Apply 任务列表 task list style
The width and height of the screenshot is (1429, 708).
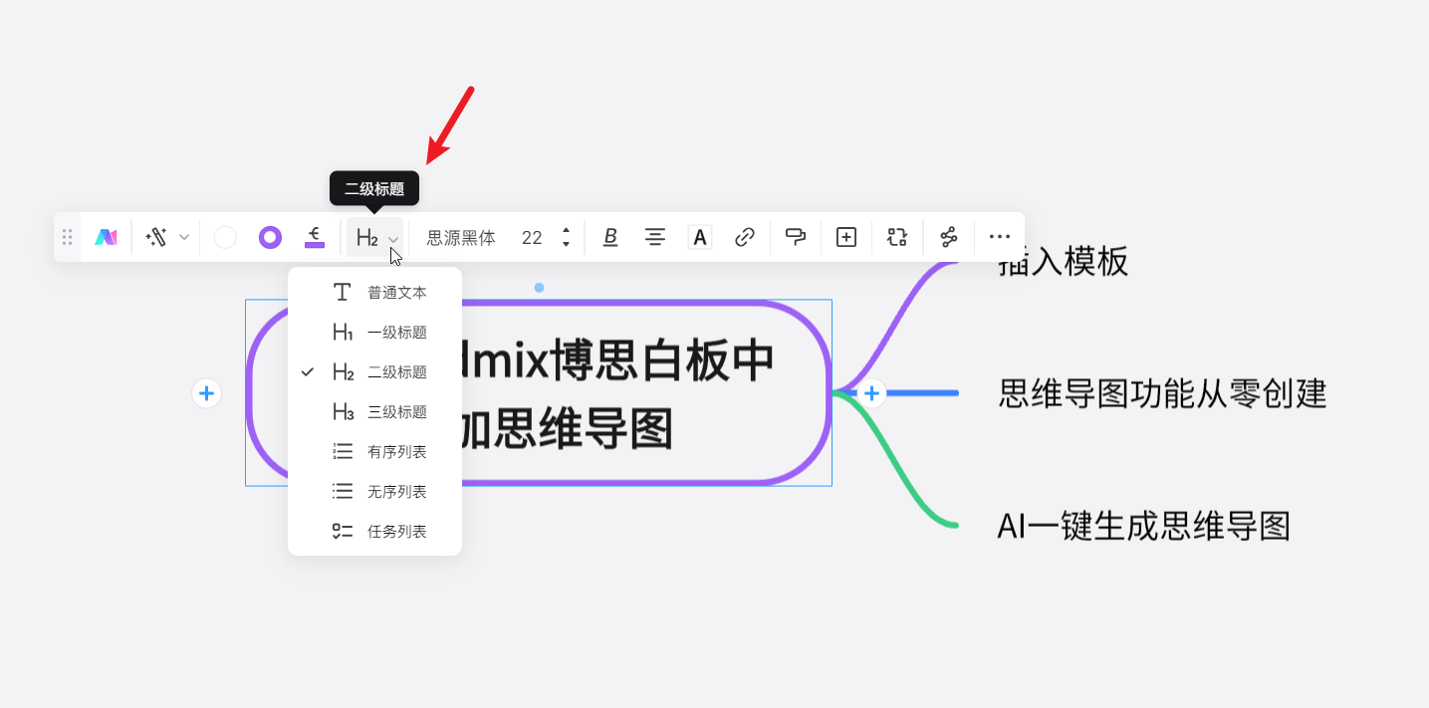374,531
